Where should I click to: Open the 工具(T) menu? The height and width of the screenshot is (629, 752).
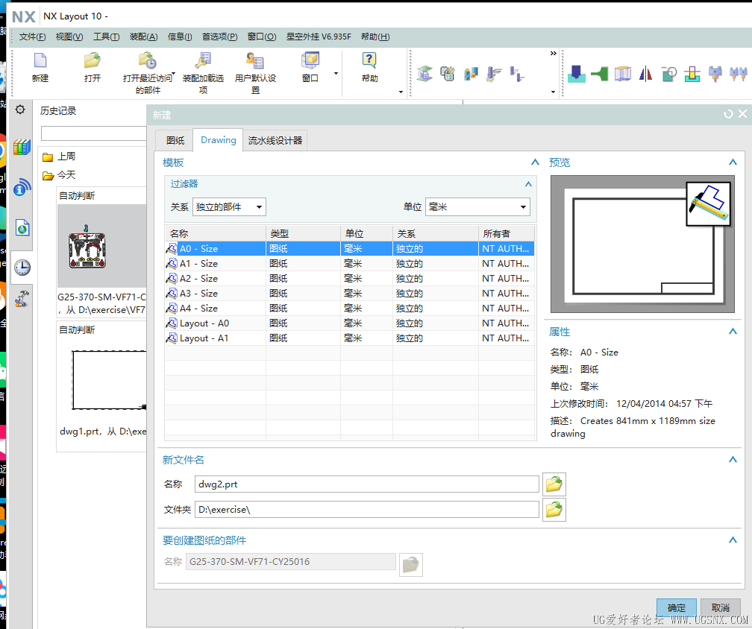[x=107, y=37]
